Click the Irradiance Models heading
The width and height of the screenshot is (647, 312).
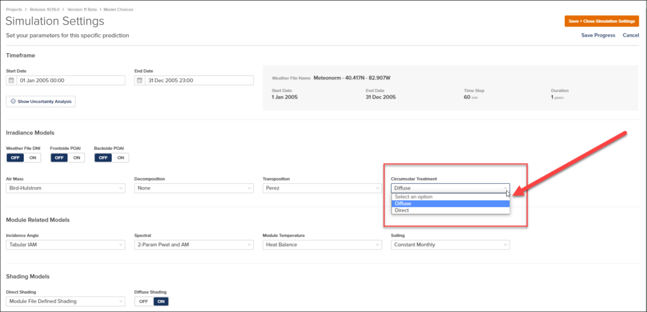coord(30,133)
